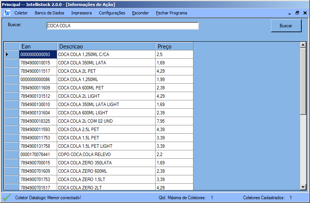This screenshot has height=203, width=310.
Task: Select the Esconder menu item
Action: click(x=140, y=13)
